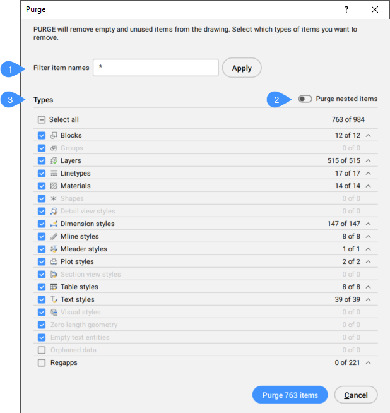The height and width of the screenshot is (413, 390).
Task: Click the Plot styles printer icon
Action: pyautogui.click(x=54, y=261)
